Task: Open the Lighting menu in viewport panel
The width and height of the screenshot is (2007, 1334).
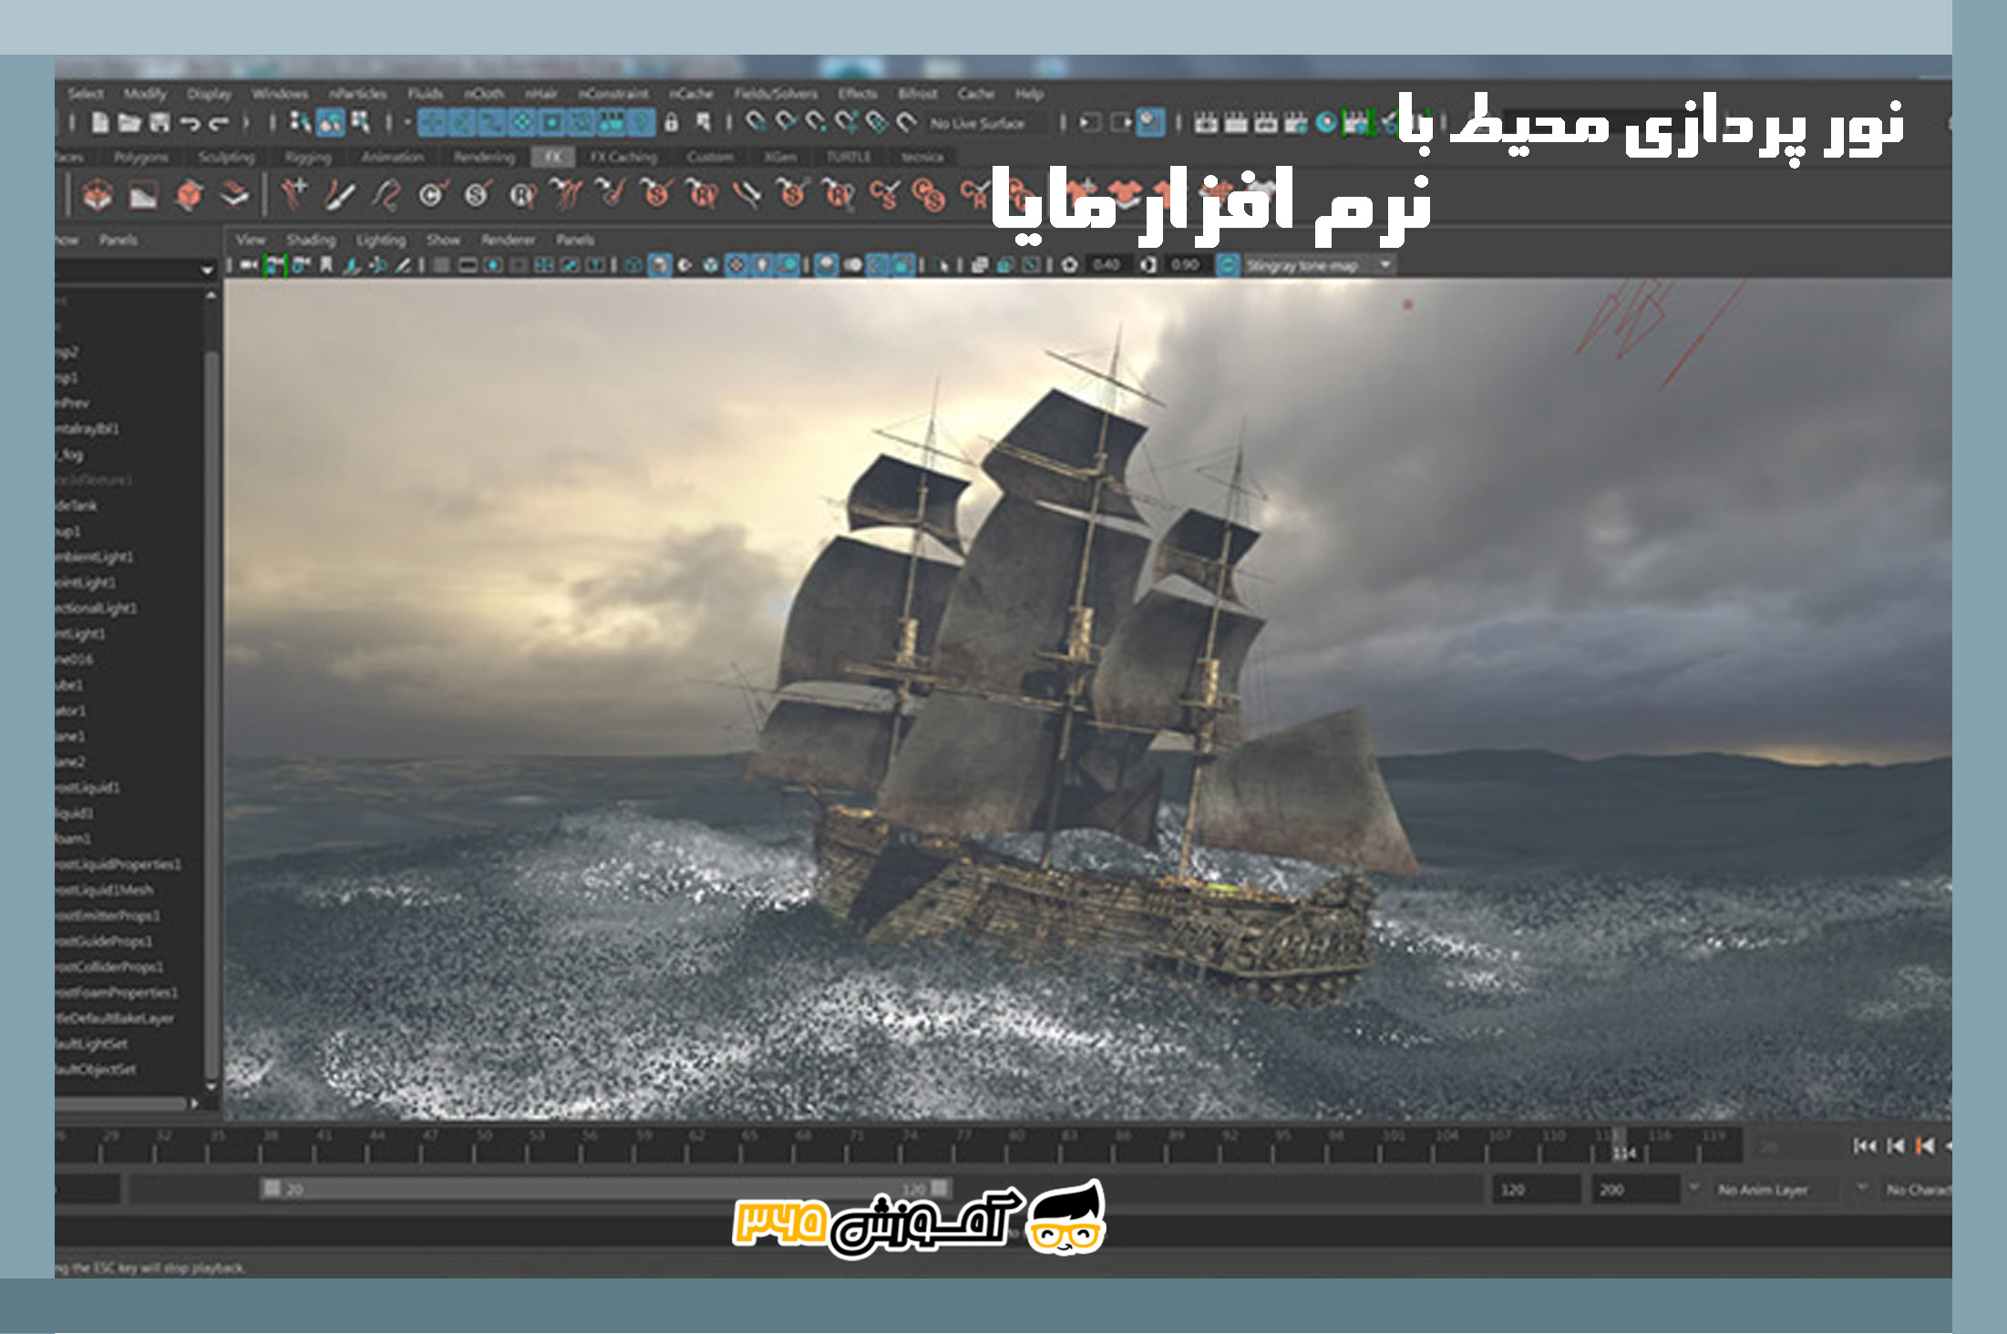Action: point(380,240)
